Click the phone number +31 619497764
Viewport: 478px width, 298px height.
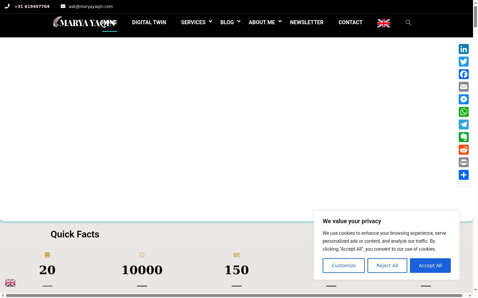click(x=32, y=6)
